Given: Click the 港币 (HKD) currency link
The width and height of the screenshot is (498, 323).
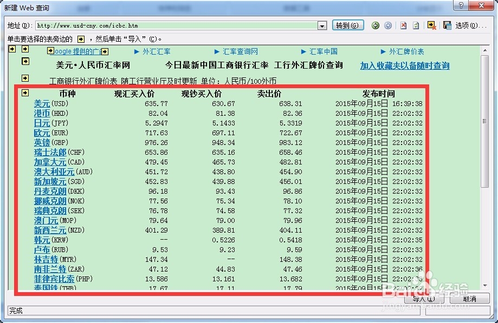Looking at the screenshot, I should (42, 114).
